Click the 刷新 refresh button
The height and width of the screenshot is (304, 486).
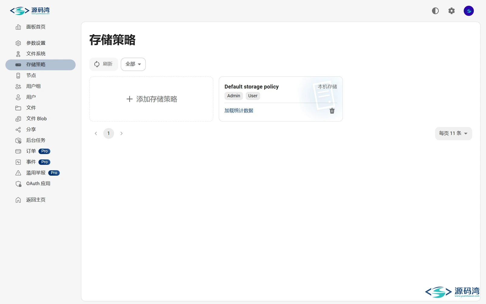click(104, 64)
